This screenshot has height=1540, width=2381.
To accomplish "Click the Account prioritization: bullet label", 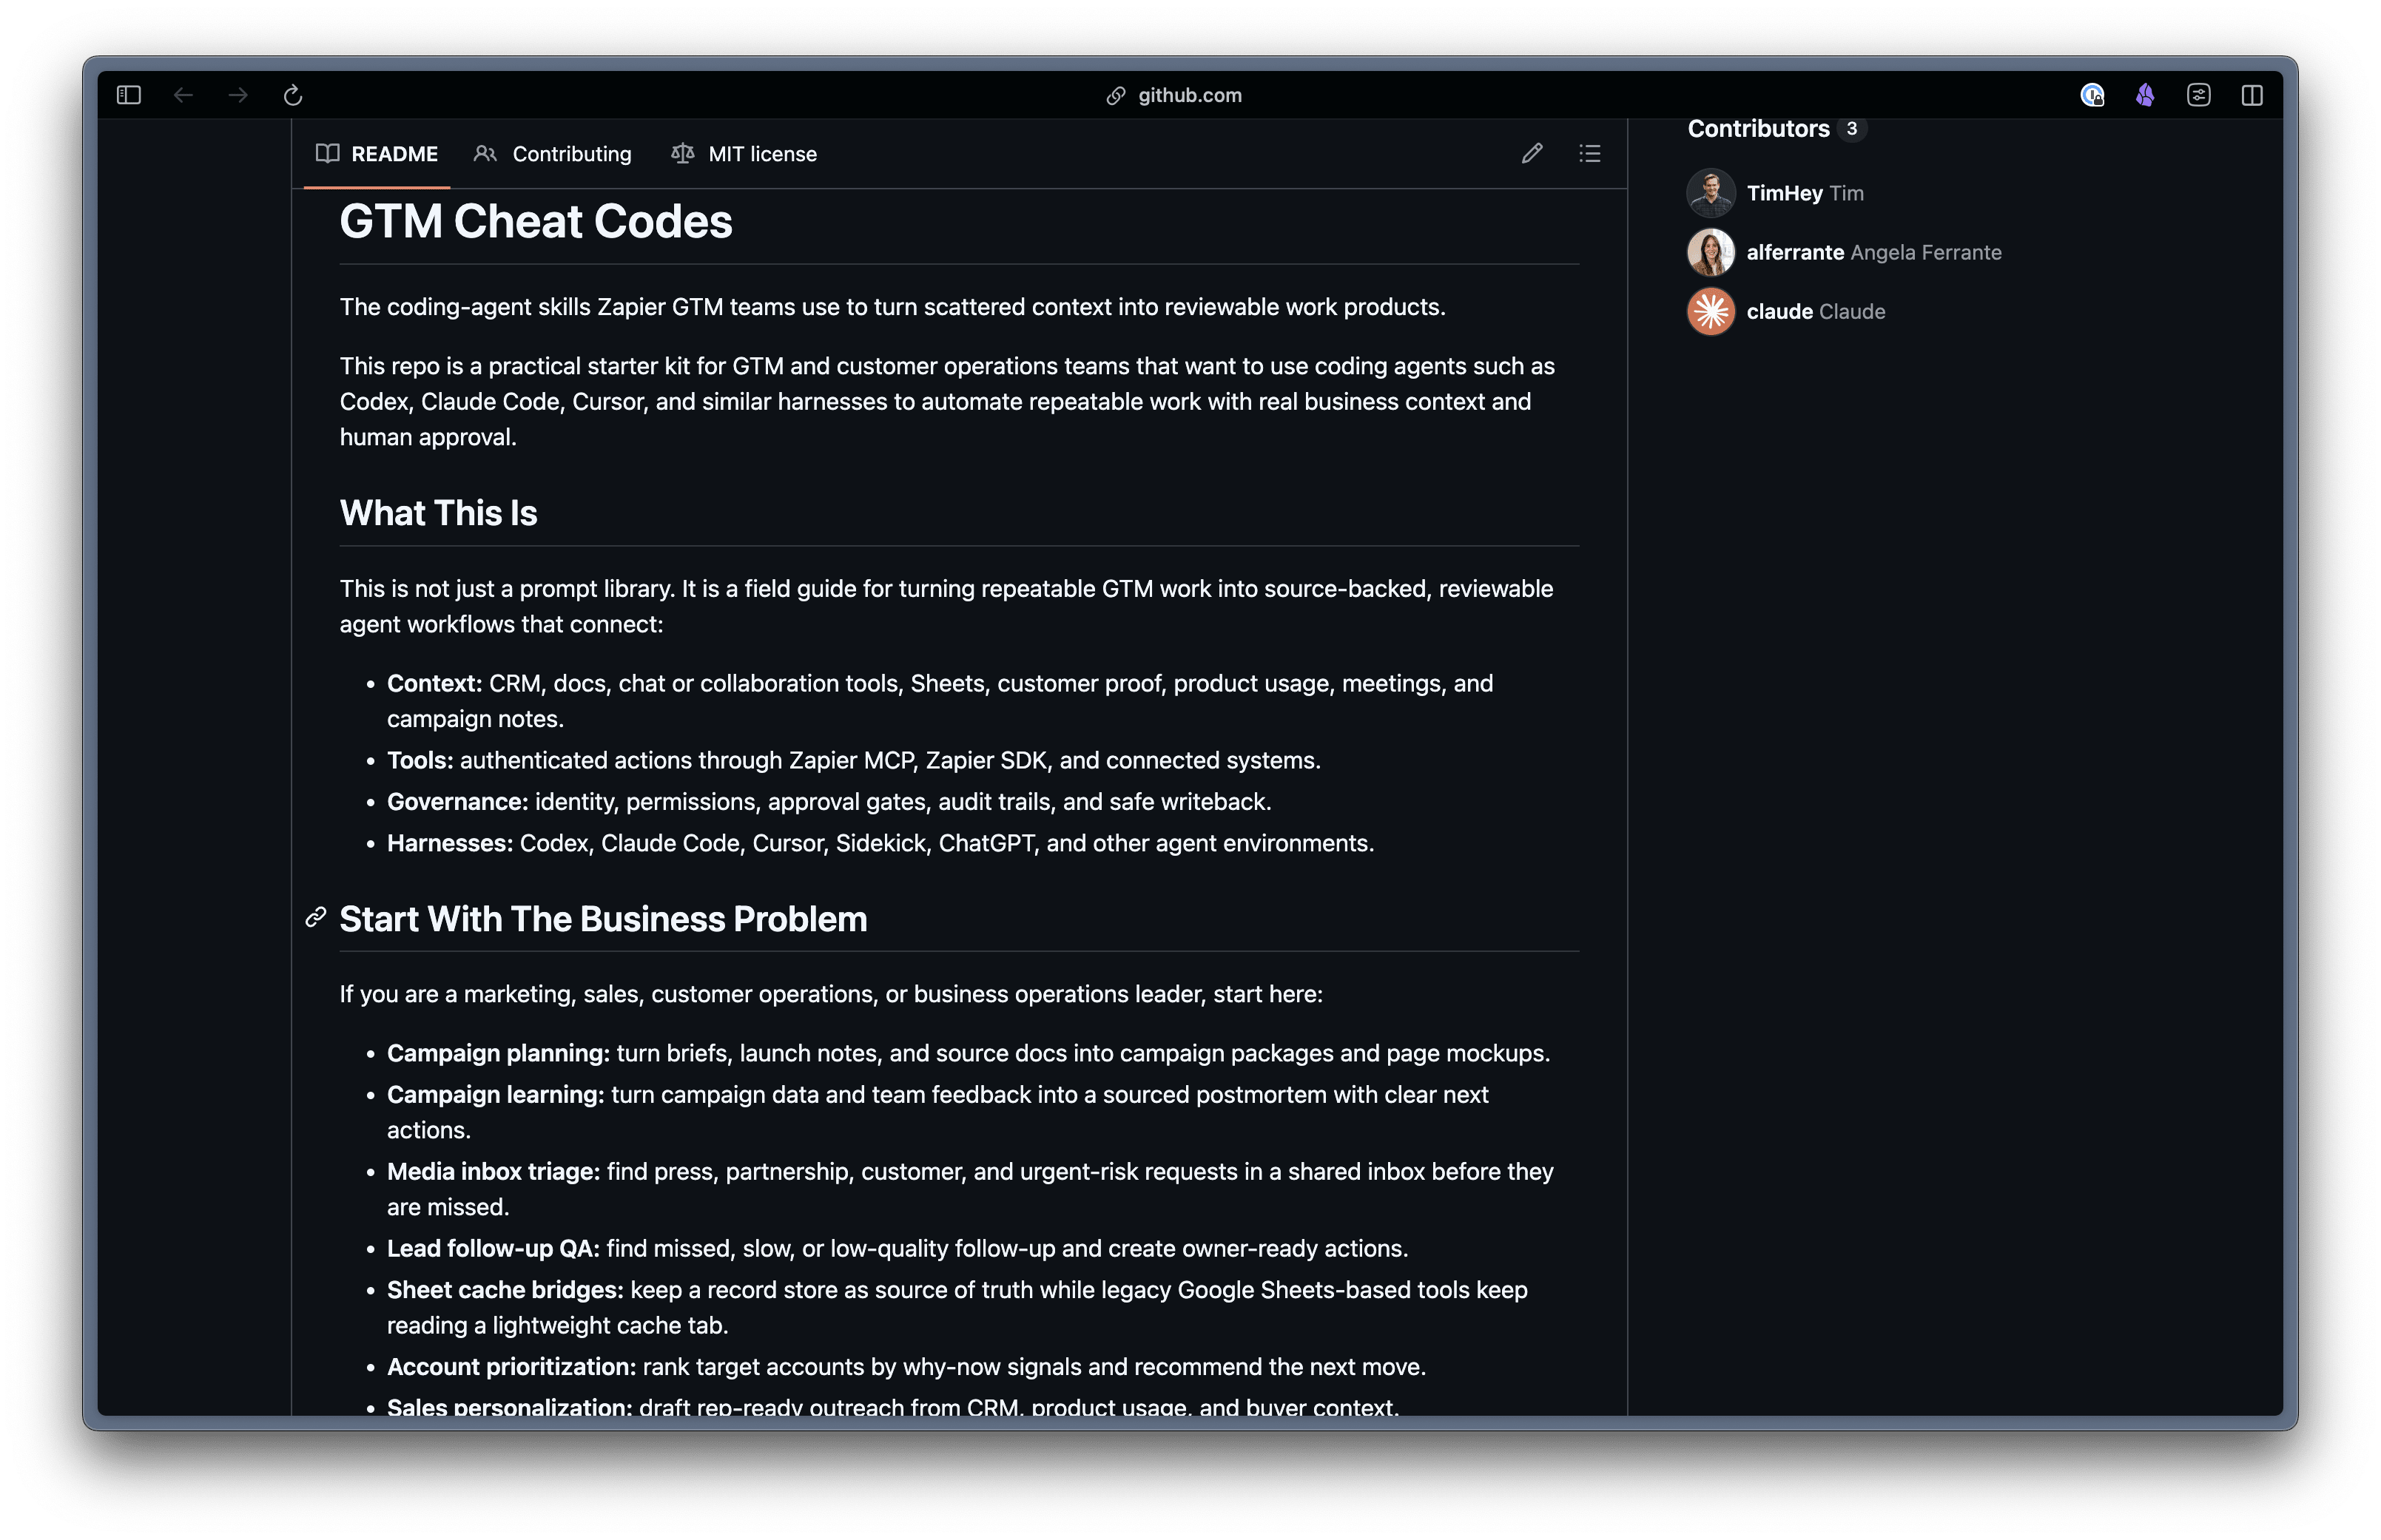I will (511, 1366).
